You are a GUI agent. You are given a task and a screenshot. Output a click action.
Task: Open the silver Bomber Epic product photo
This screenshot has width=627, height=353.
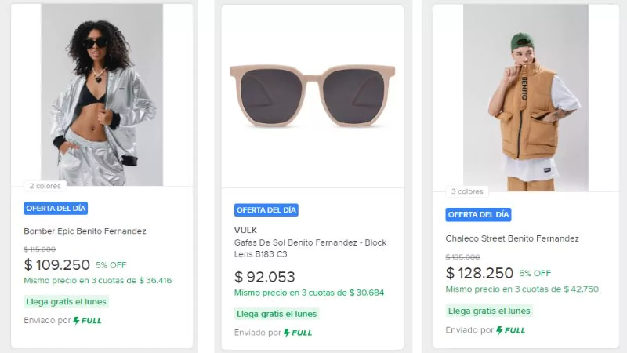pos(102,95)
